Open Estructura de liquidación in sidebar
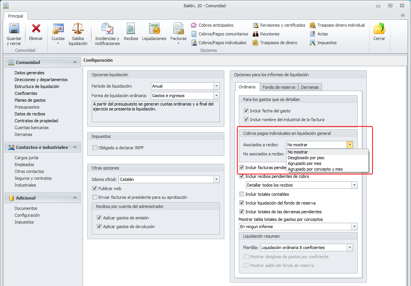411x286 pixels. pyautogui.click(x=37, y=86)
